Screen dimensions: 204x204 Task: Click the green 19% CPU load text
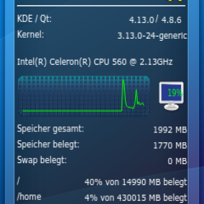coord(175,93)
